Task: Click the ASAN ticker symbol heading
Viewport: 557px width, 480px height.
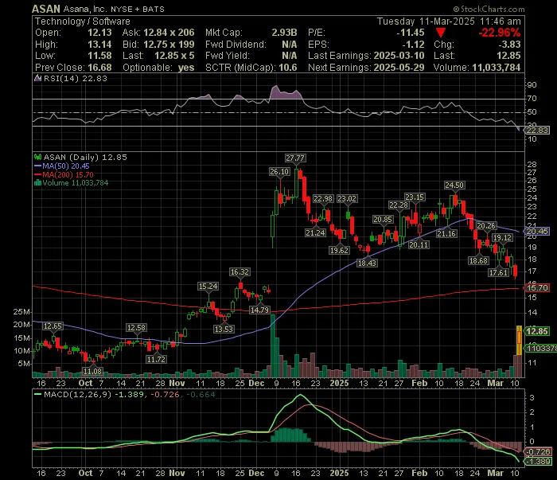Action: (46, 9)
